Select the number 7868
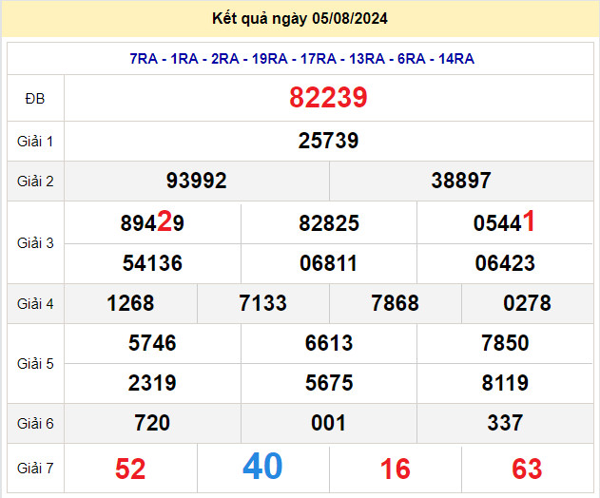Screen dimensions: 600x498 tap(395, 303)
